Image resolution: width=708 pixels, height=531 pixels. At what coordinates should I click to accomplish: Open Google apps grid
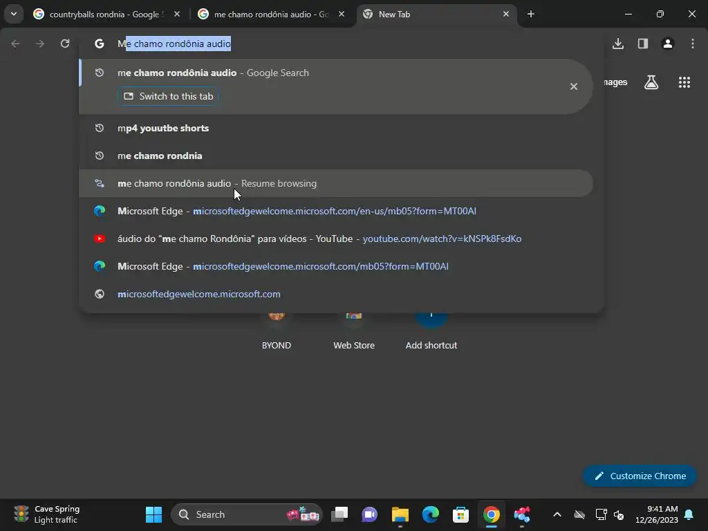coord(684,82)
